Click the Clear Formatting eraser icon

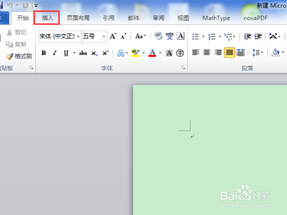[158, 36]
